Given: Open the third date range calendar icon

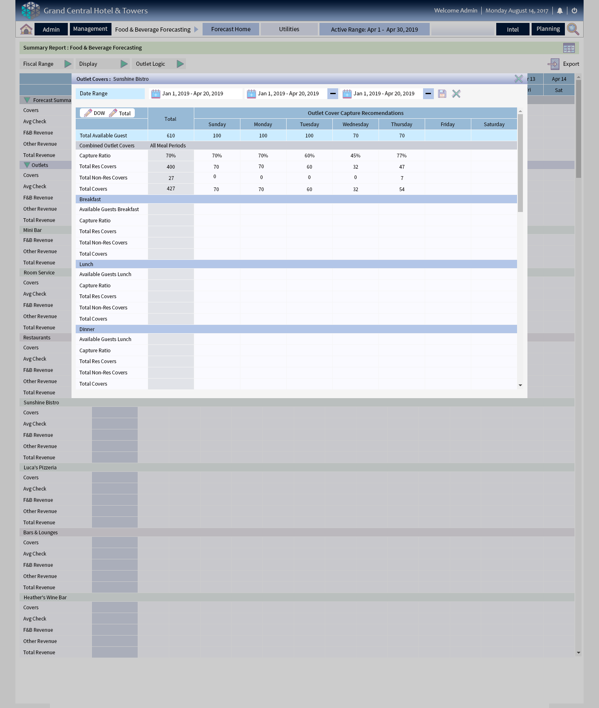Looking at the screenshot, I should pos(347,94).
